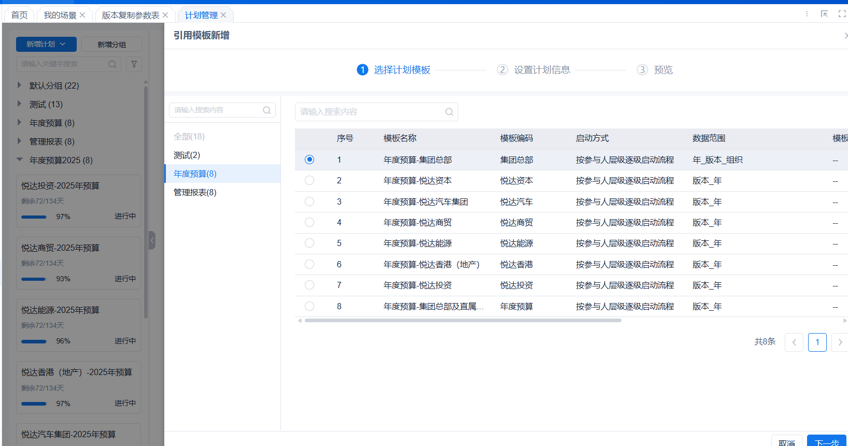Collapse the 年度预算2025 (8) group
Image resolution: width=848 pixels, height=446 pixels.
pos(20,160)
